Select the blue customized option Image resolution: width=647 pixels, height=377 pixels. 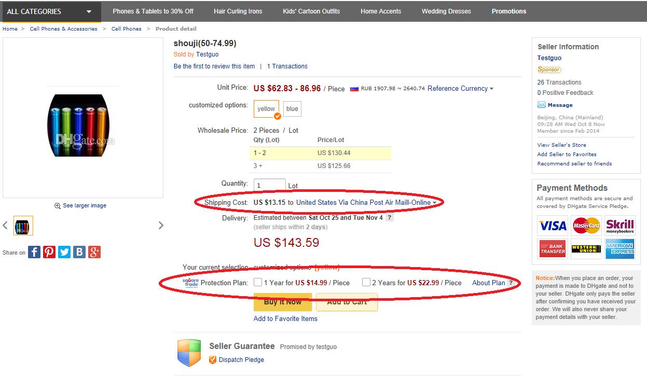click(x=292, y=109)
